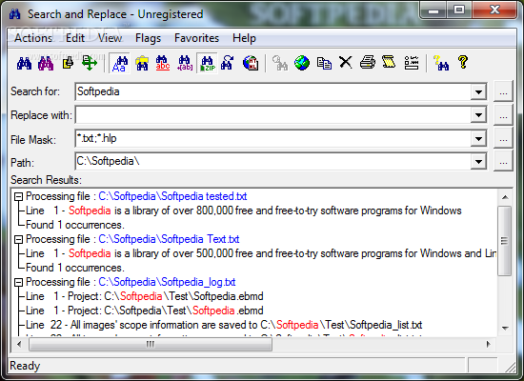Open file link C:\Softpedia\Softpedia_log.txt
This screenshot has width=524, height=381.
click(167, 282)
